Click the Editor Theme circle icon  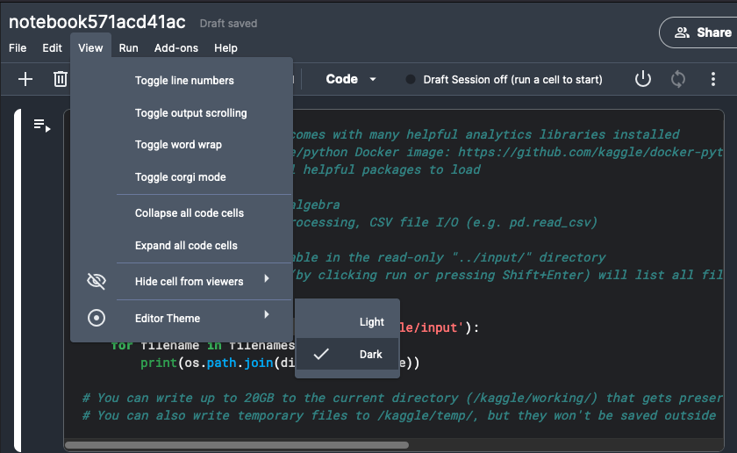click(97, 318)
